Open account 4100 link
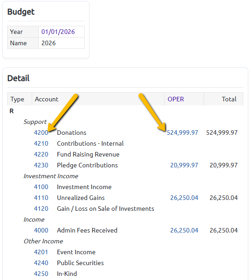Screen dimensions: 251x280 tap(41, 187)
